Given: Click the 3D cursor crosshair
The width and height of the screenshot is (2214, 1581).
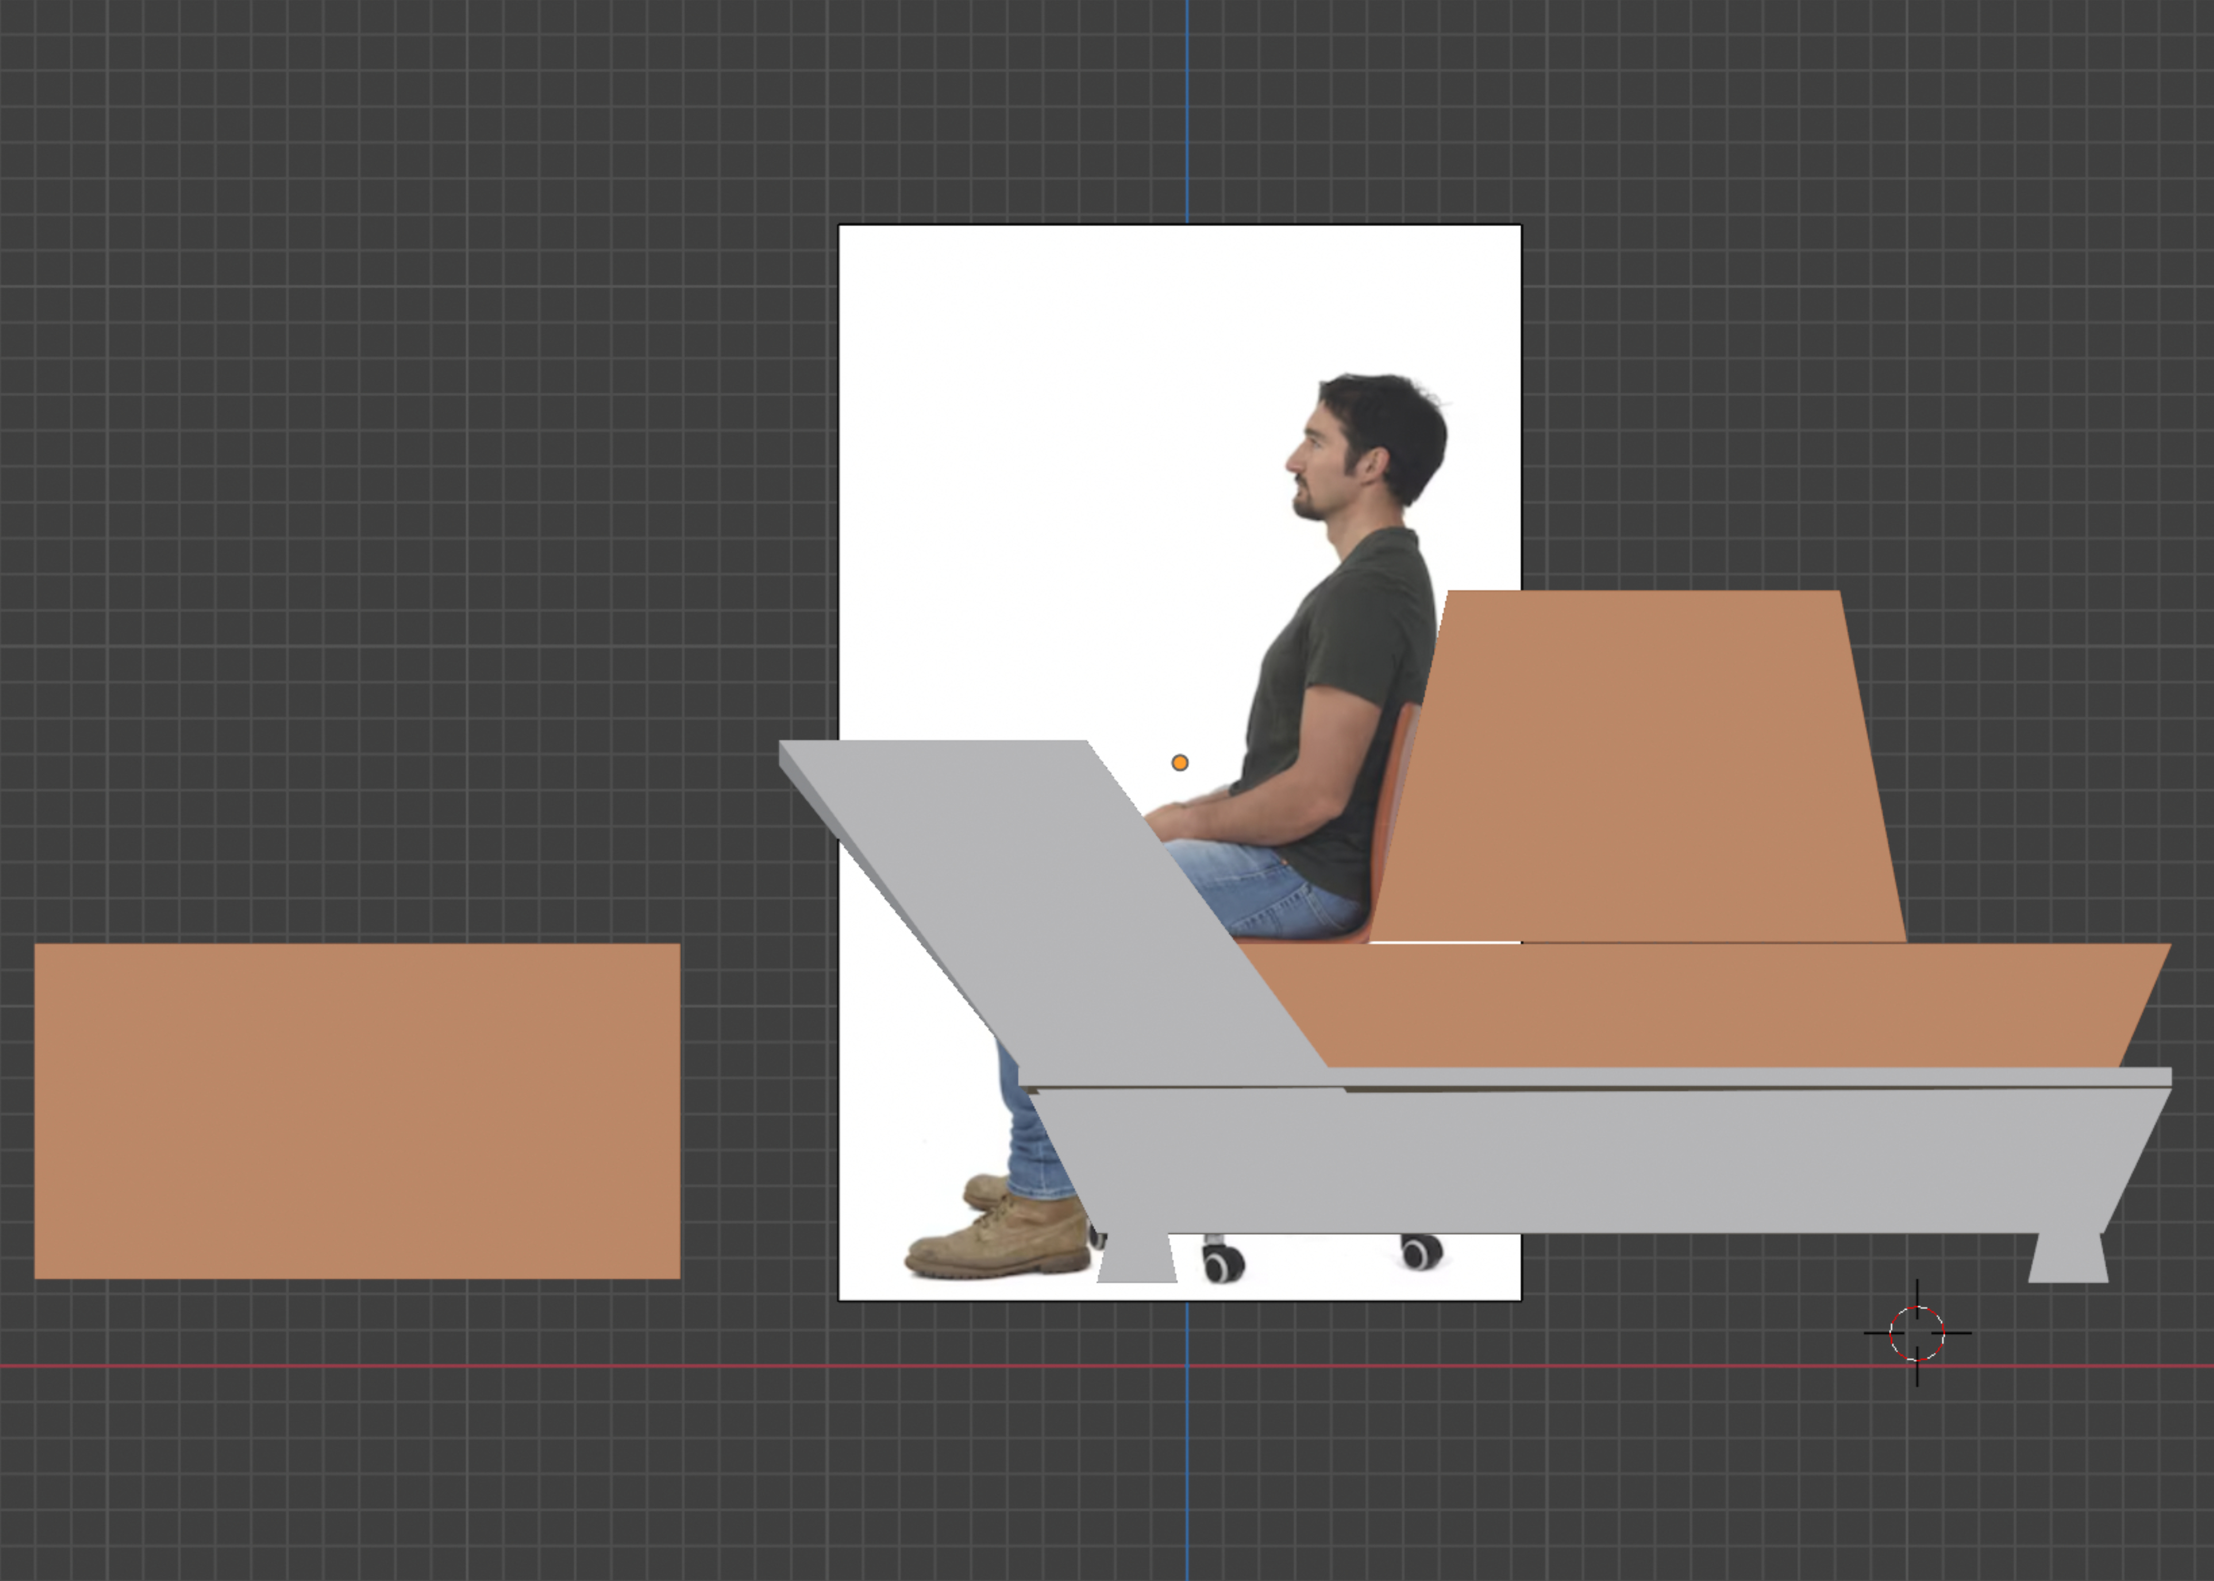Looking at the screenshot, I should click(x=1917, y=1333).
